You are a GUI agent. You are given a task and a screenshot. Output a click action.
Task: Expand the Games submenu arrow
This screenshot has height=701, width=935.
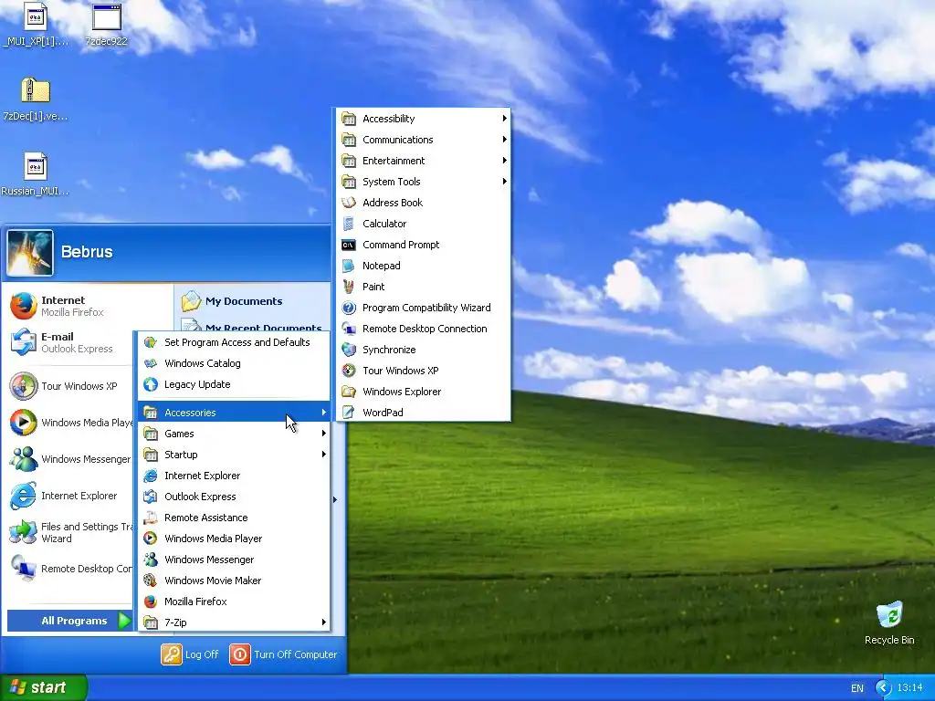tap(324, 434)
